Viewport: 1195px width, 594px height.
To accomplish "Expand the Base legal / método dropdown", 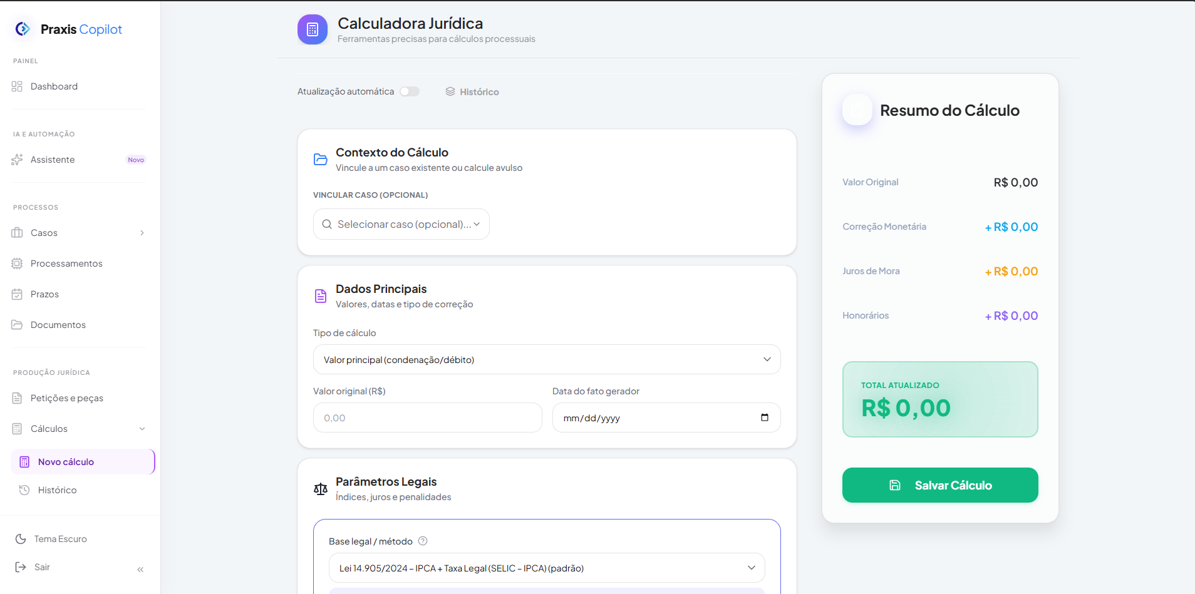I will [546, 568].
